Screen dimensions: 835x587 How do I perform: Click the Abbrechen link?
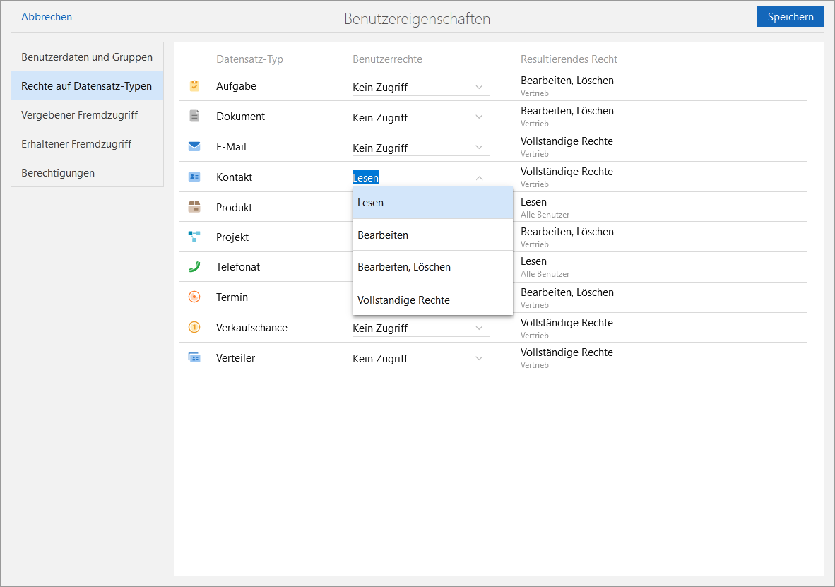pyautogui.click(x=47, y=17)
